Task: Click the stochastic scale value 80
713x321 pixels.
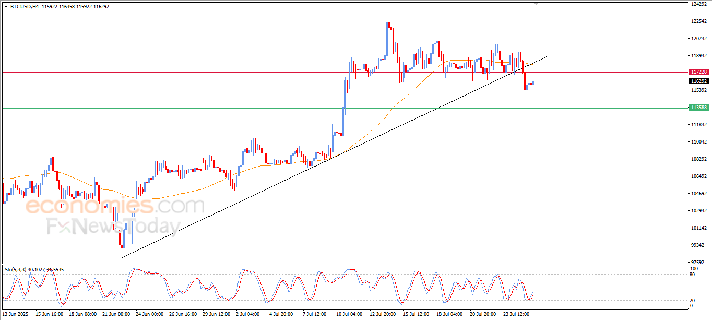Action: tap(693, 275)
